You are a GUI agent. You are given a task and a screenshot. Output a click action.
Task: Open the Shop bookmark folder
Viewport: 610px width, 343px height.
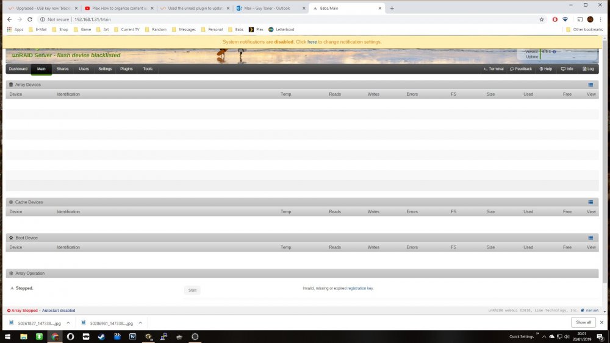(60, 29)
